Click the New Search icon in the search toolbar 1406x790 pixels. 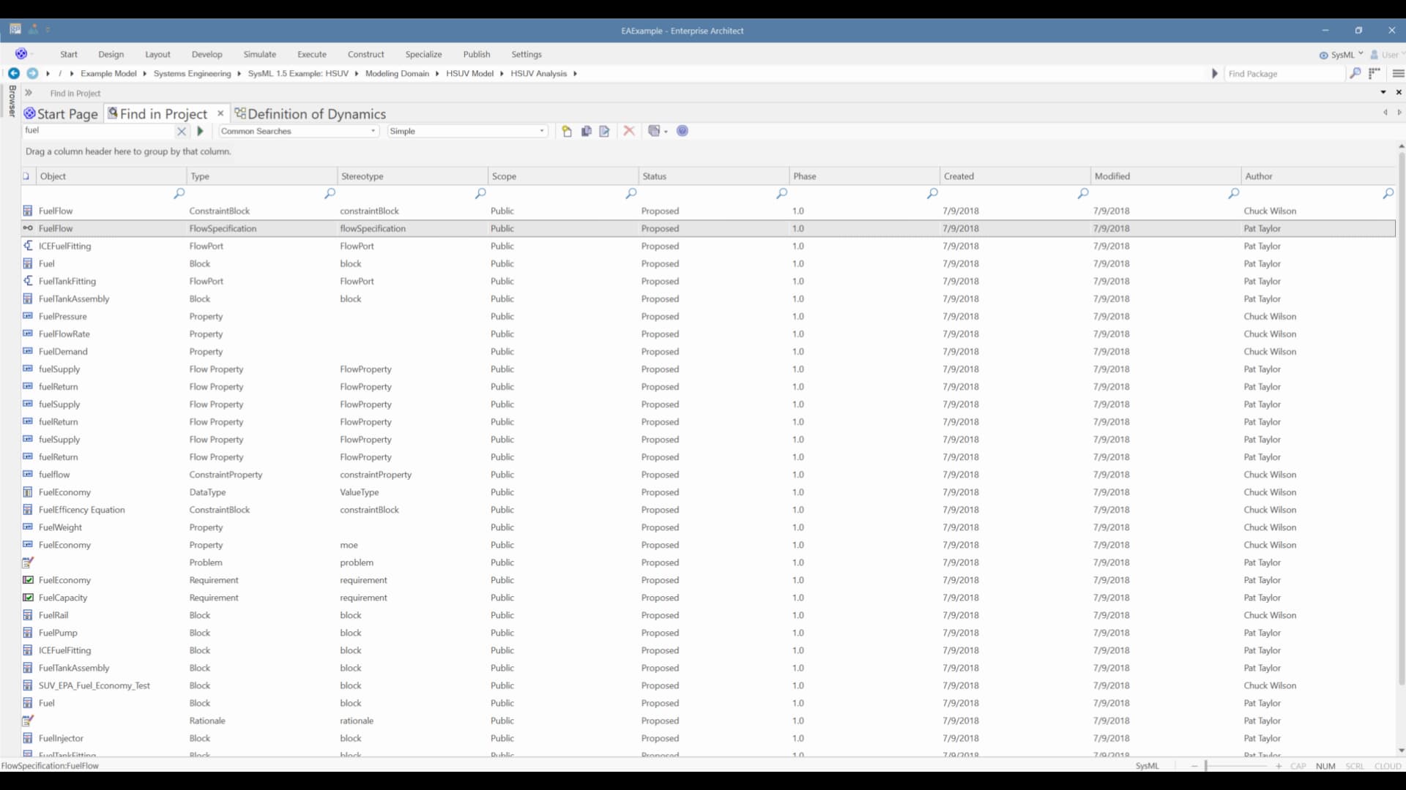567,131
